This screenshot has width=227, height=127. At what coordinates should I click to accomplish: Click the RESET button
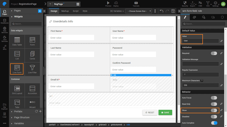149,112
